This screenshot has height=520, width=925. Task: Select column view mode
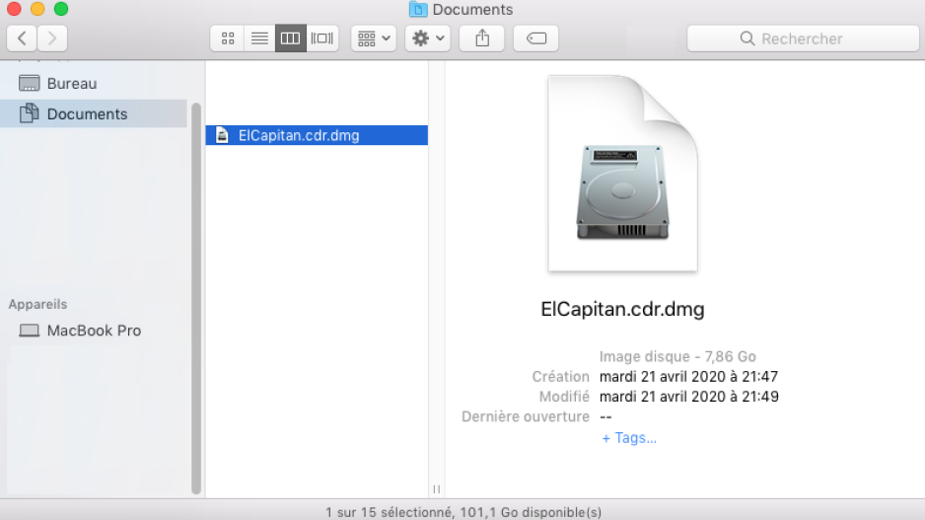click(290, 38)
